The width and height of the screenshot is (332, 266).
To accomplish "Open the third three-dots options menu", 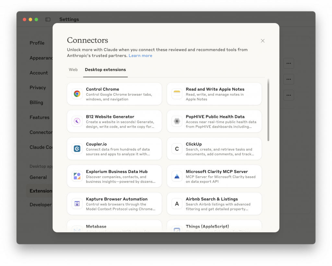I will [289, 95].
